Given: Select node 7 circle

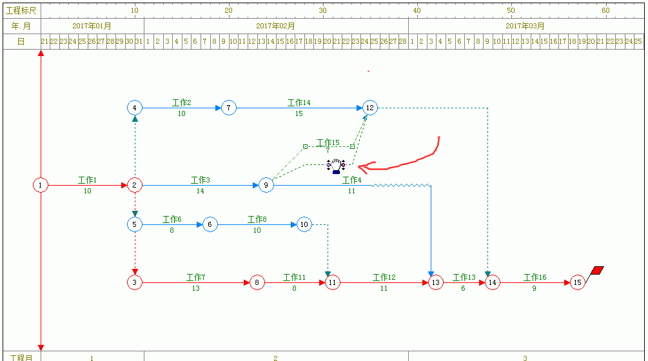Looking at the screenshot, I should [x=228, y=108].
